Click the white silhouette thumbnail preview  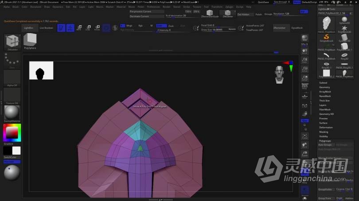(x=41, y=71)
